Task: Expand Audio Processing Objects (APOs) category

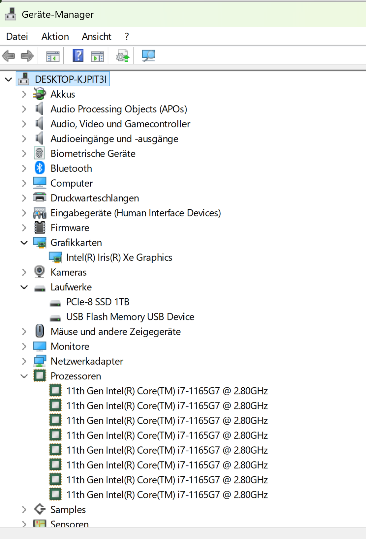Action: (24, 109)
